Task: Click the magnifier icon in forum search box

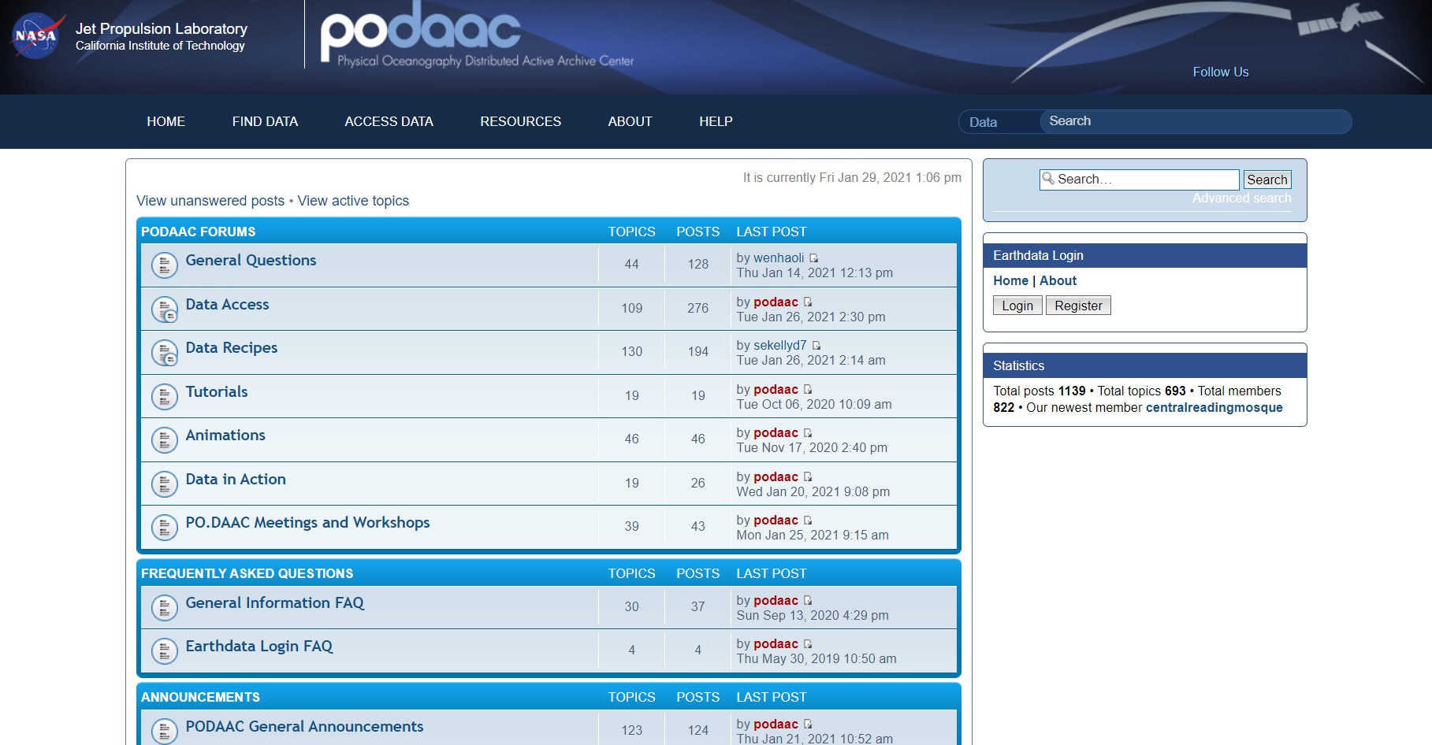Action: [x=1048, y=179]
